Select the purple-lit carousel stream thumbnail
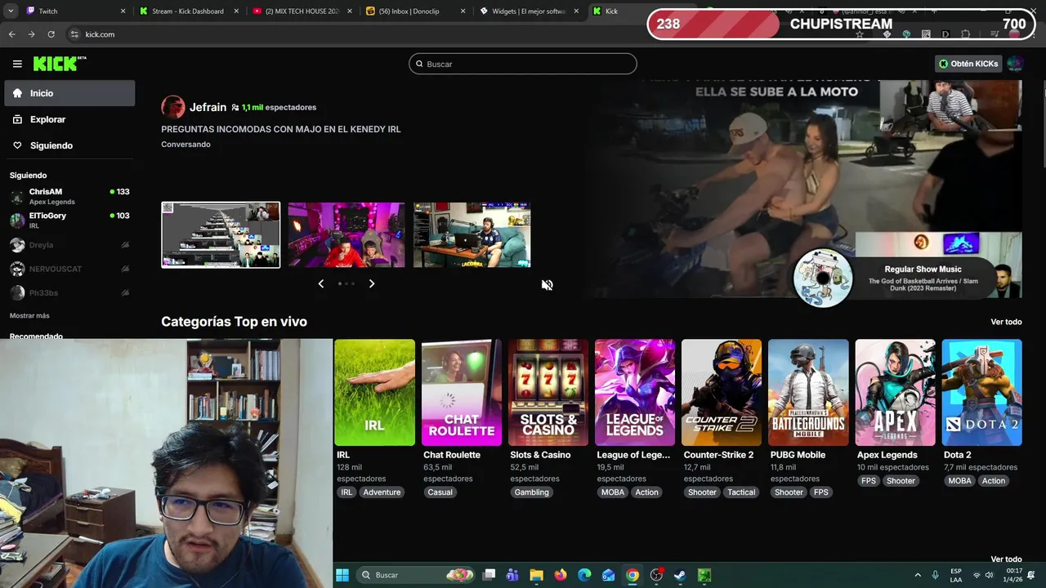 (x=346, y=235)
